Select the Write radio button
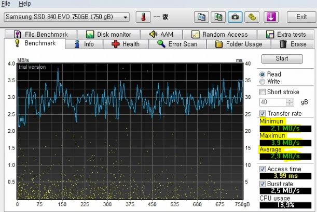Viewport: 317px width, 212px height. click(x=262, y=82)
